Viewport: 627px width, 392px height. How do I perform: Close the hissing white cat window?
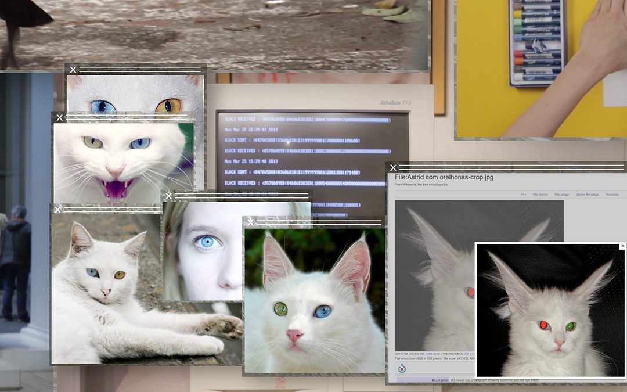click(59, 118)
